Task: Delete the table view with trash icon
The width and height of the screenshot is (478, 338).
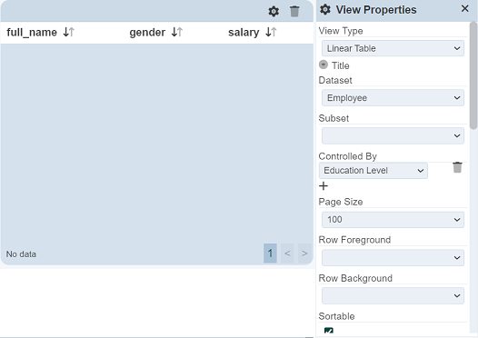Action: tap(294, 11)
